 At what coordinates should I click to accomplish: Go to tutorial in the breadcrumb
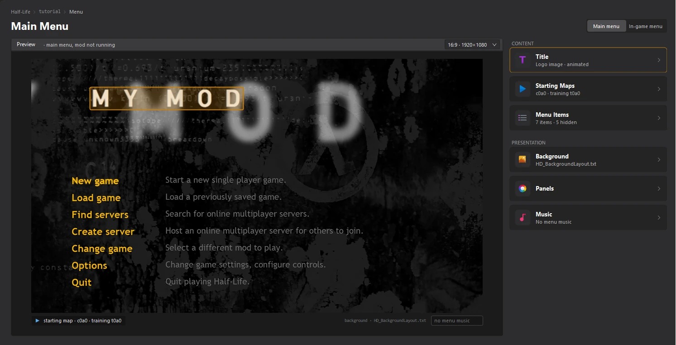coord(50,12)
